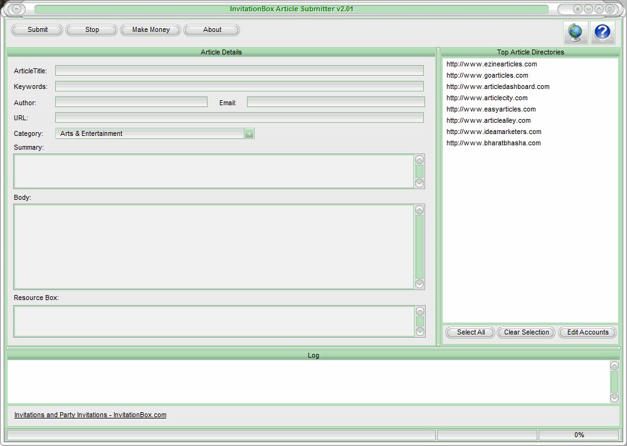This screenshot has height=446, width=627.
Task: Open the globe website icon
Action: (576, 33)
